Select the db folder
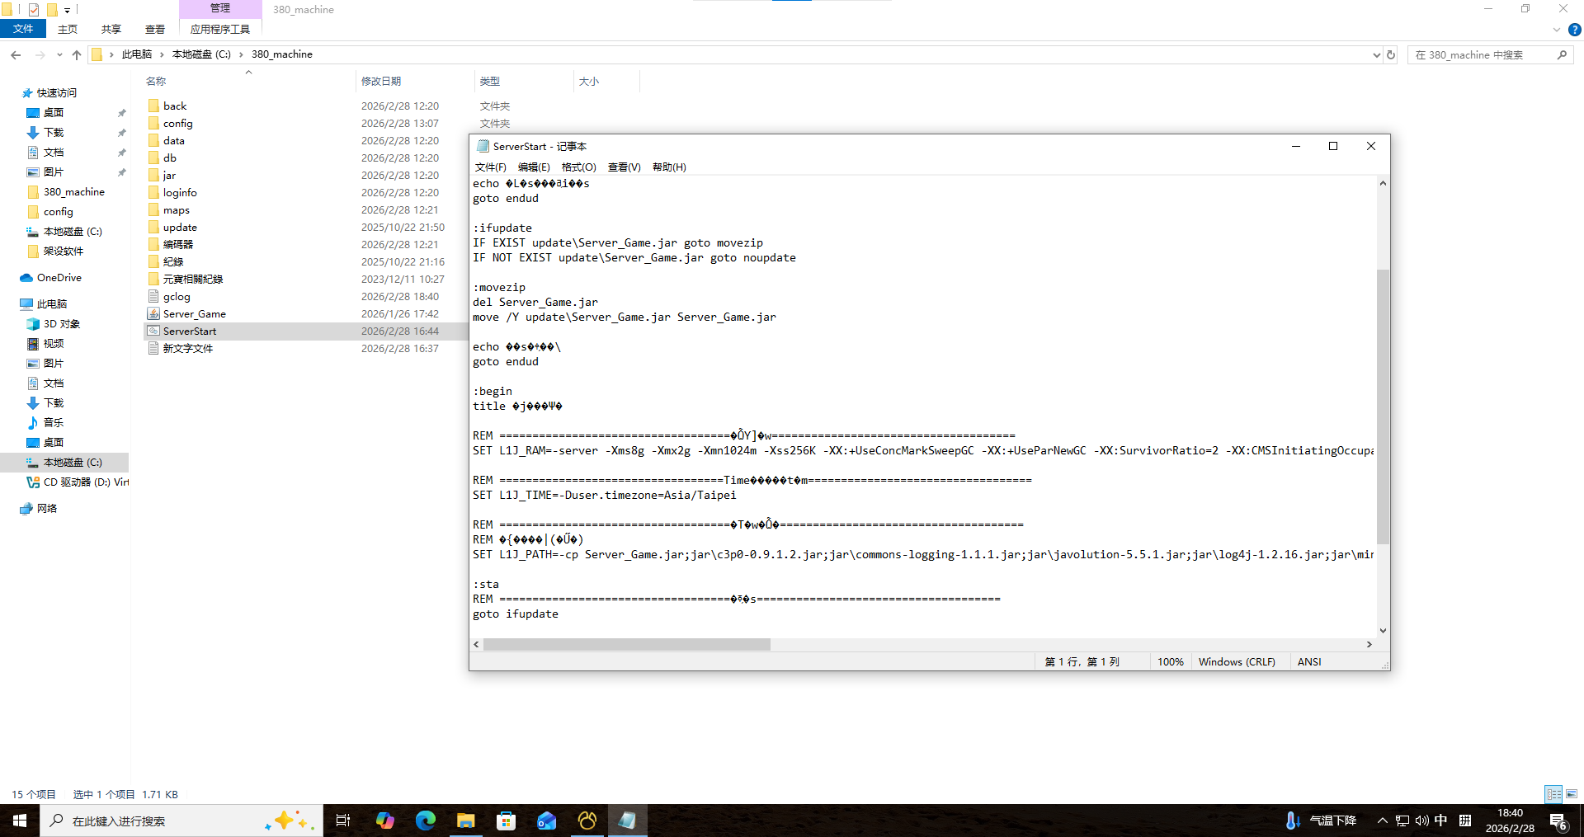Viewport: 1584px width, 837px height. (169, 158)
